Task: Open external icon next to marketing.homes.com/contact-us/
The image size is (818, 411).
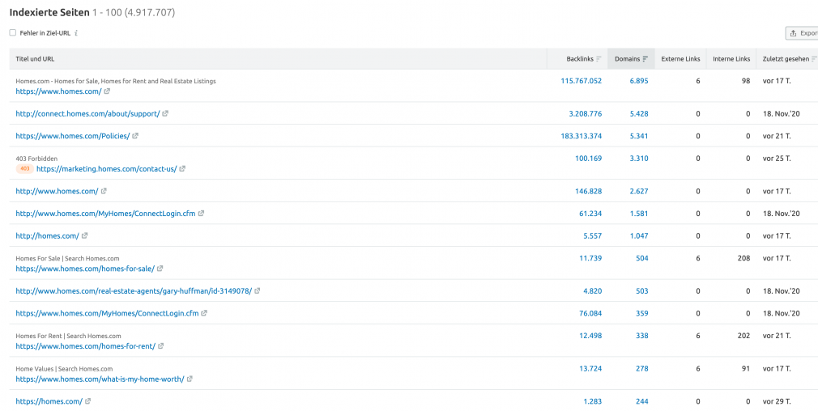Action: pyautogui.click(x=182, y=169)
